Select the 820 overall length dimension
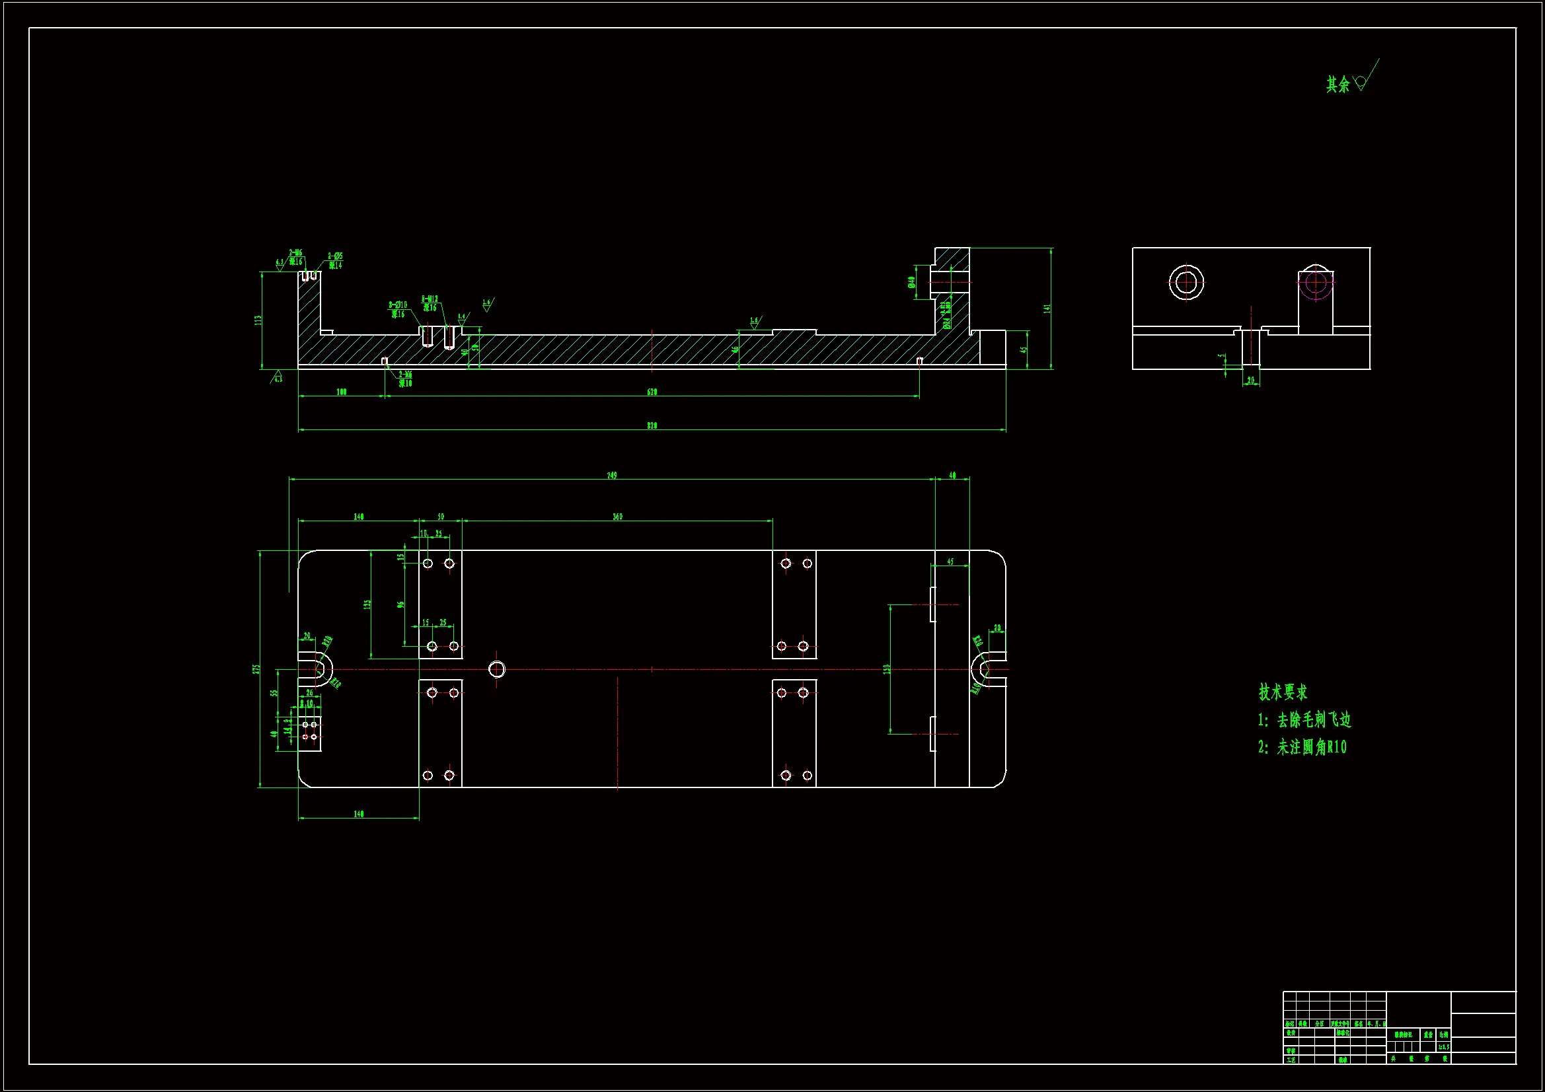Viewport: 1545px width, 1092px height. pos(652,426)
